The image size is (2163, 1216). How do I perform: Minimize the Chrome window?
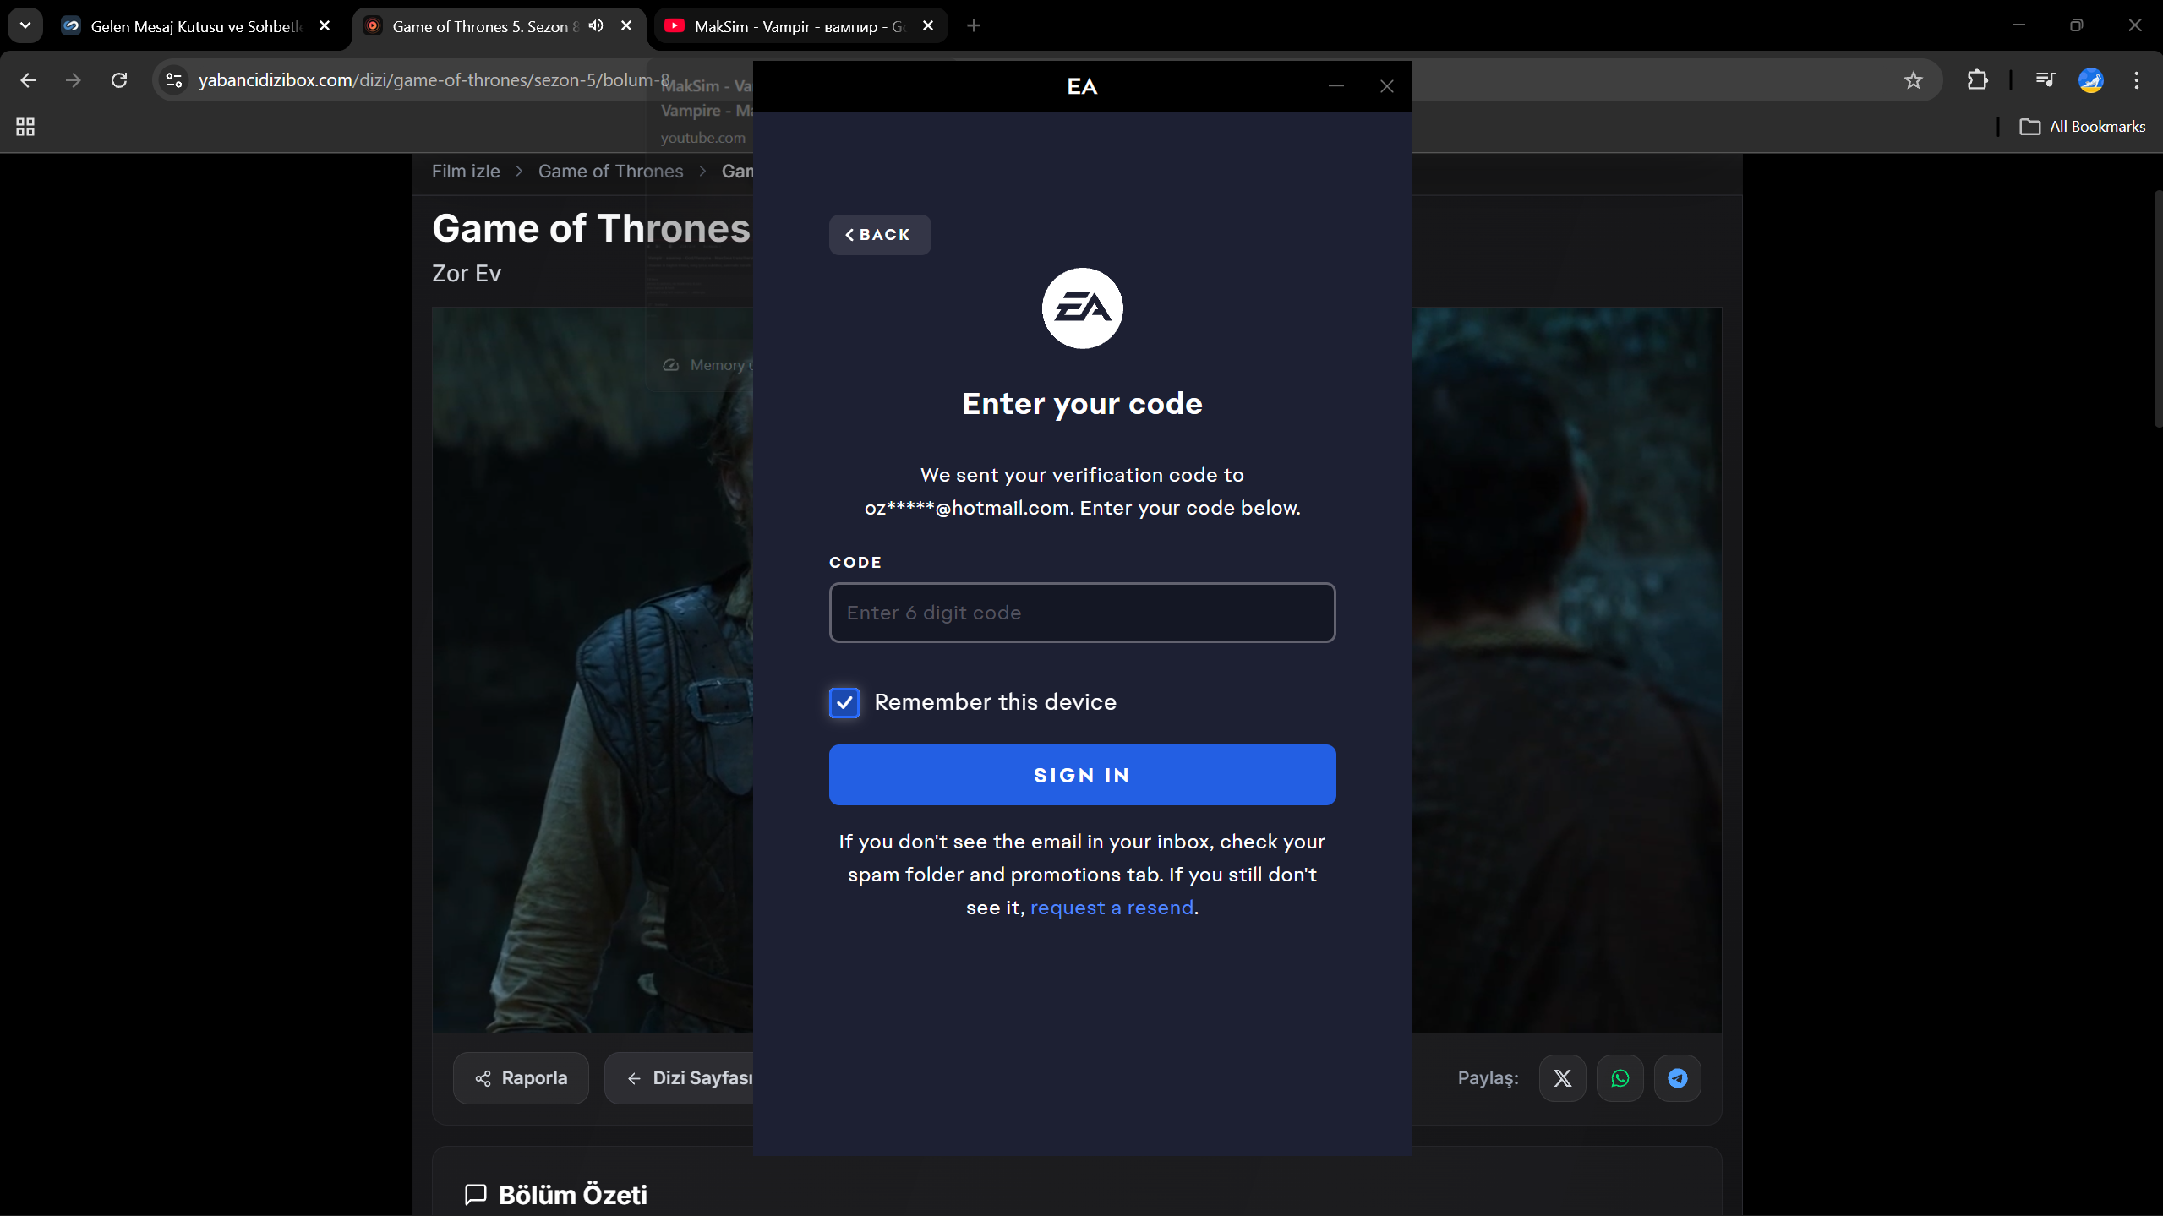coord(2018,25)
